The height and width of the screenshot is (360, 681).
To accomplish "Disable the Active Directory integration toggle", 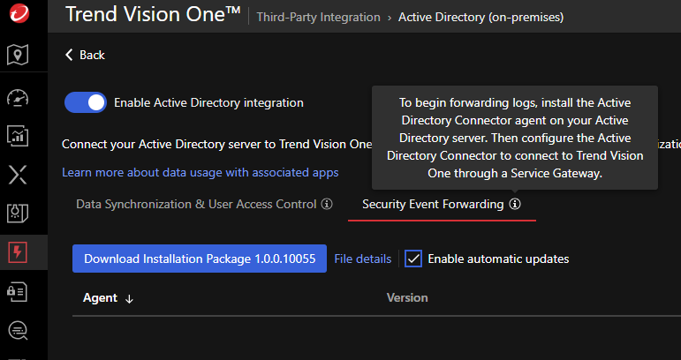I will pyautogui.click(x=86, y=102).
